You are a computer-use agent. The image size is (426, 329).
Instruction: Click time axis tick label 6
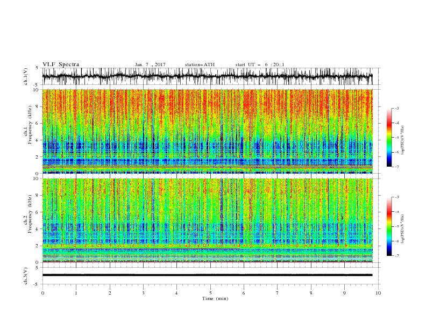coord(244,293)
